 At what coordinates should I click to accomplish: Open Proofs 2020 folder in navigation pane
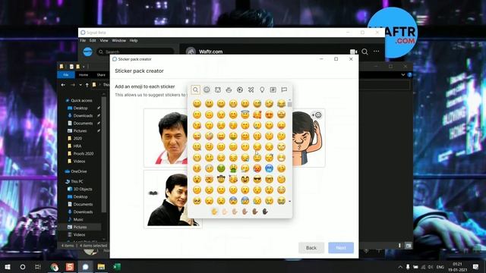(84, 153)
